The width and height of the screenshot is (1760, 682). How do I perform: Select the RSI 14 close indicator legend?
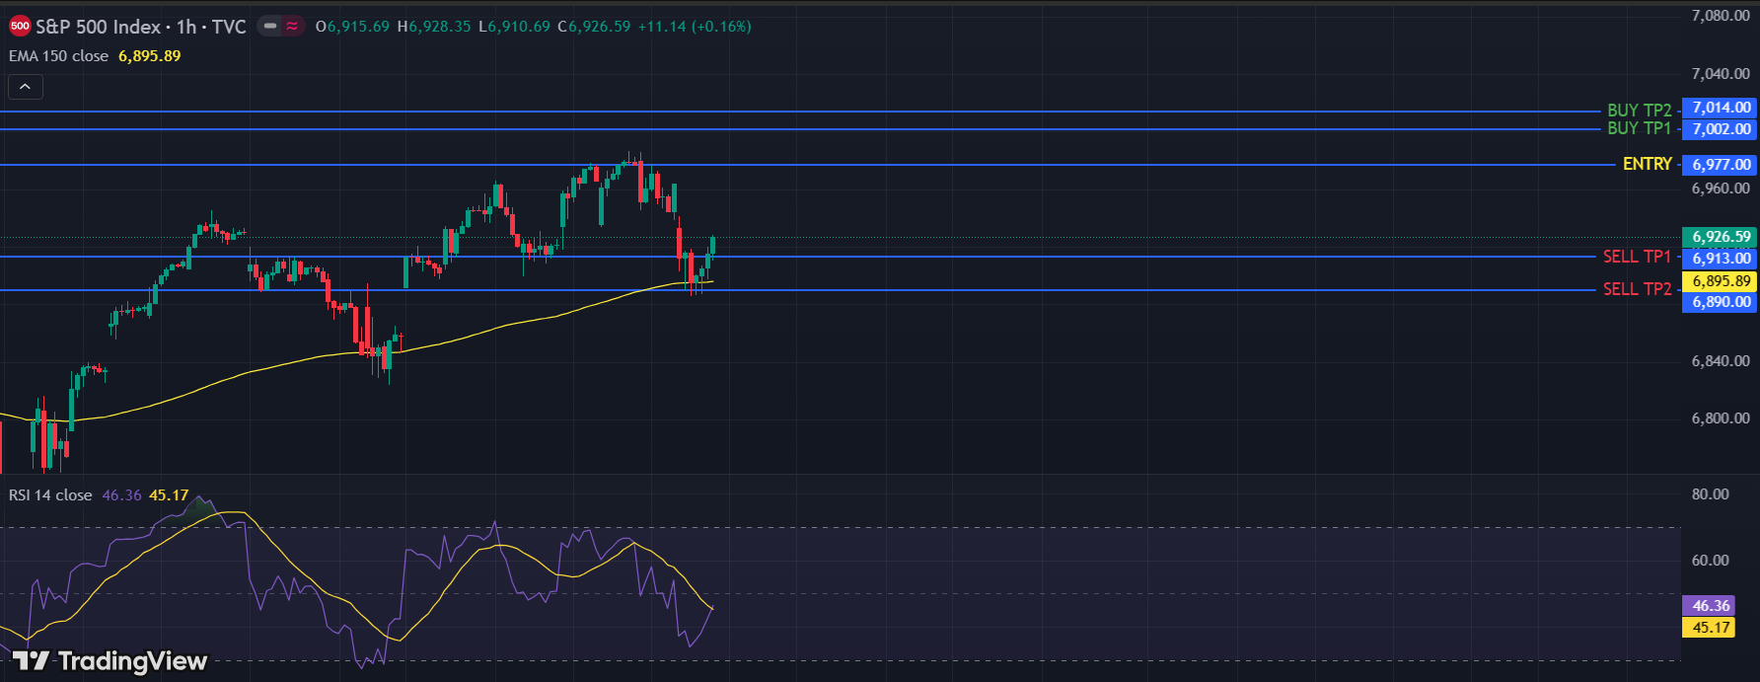click(x=50, y=495)
